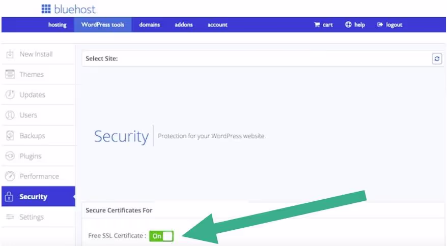Open the domains menu
The image size is (447, 246).
pyautogui.click(x=149, y=25)
